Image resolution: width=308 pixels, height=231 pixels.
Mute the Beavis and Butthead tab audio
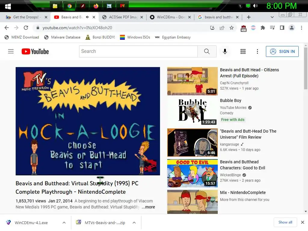(88, 17)
